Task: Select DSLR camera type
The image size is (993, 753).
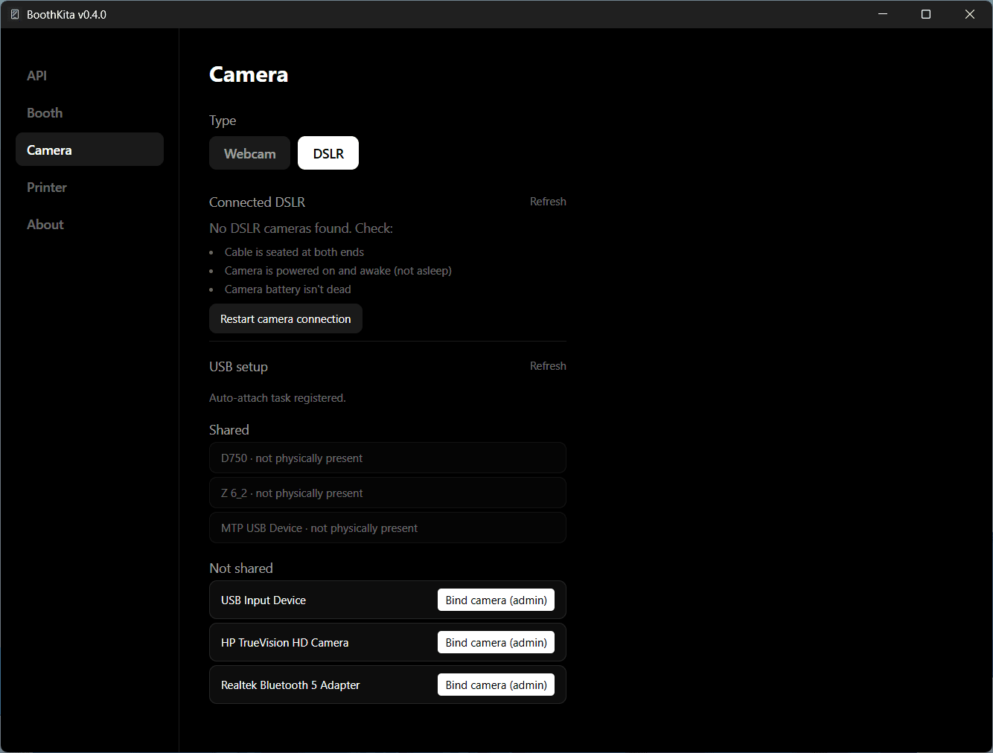Action: (328, 153)
